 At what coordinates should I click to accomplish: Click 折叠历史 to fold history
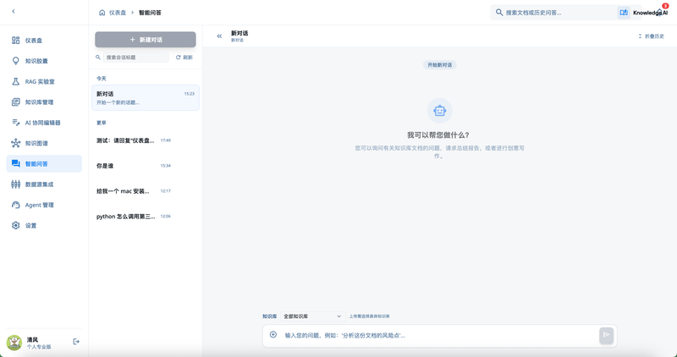651,36
